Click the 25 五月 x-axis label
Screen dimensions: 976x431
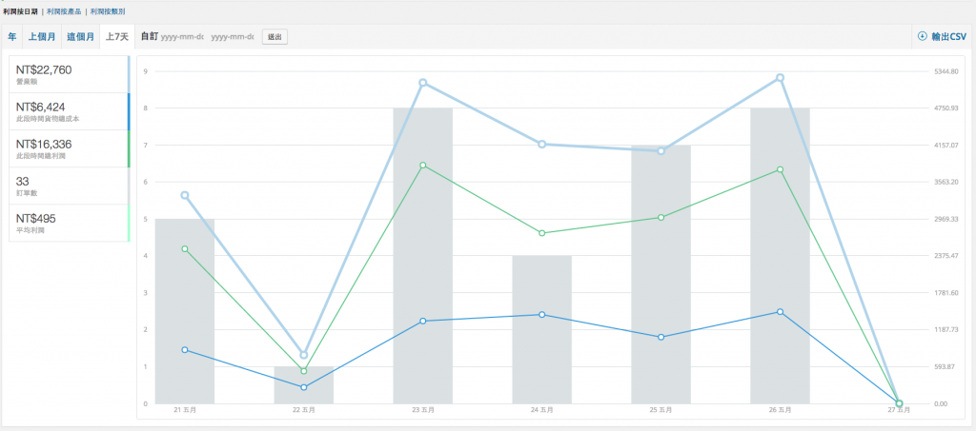[661, 410]
